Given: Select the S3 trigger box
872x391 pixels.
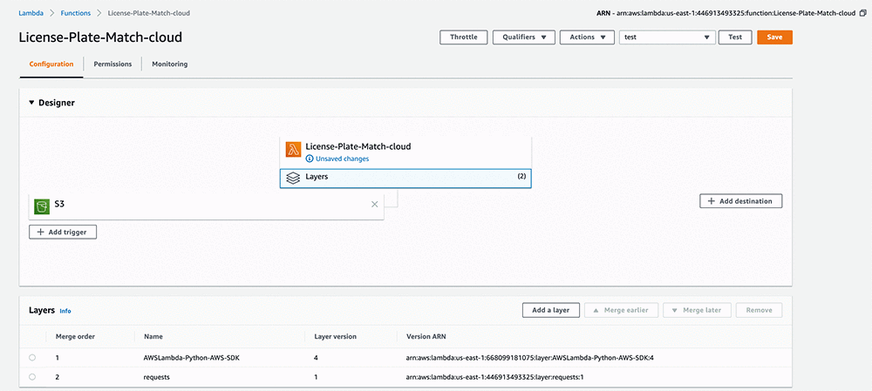Looking at the screenshot, I should [x=207, y=206].
